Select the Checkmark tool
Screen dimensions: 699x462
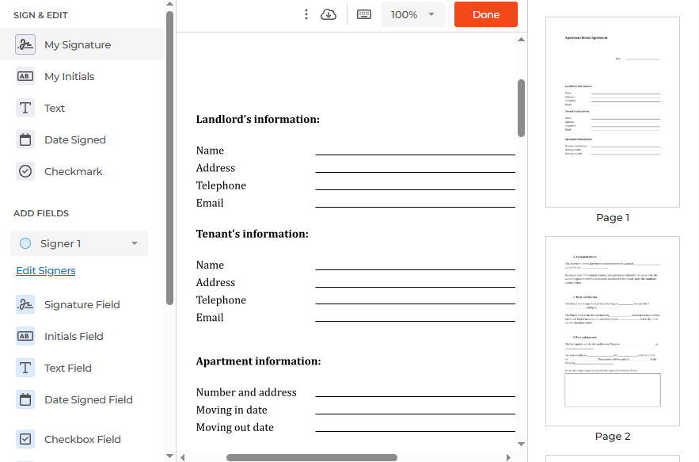[x=73, y=172]
